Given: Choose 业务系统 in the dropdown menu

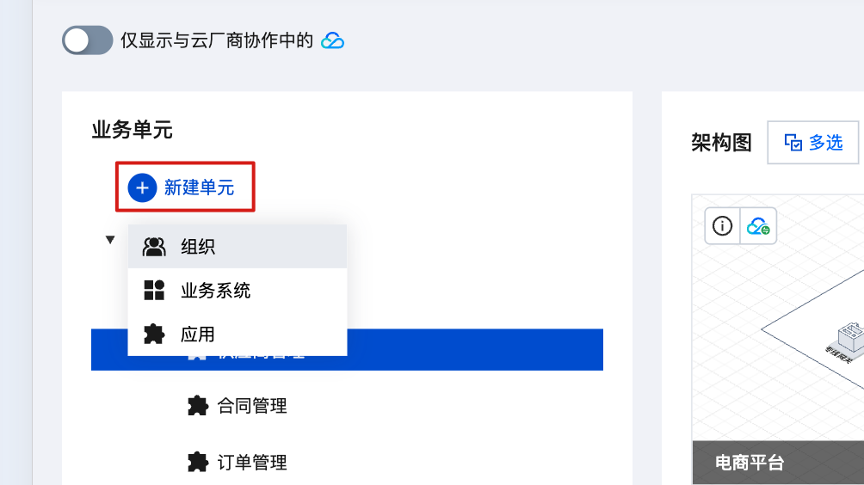Looking at the screenshot, I should click(x=215, y=291).
